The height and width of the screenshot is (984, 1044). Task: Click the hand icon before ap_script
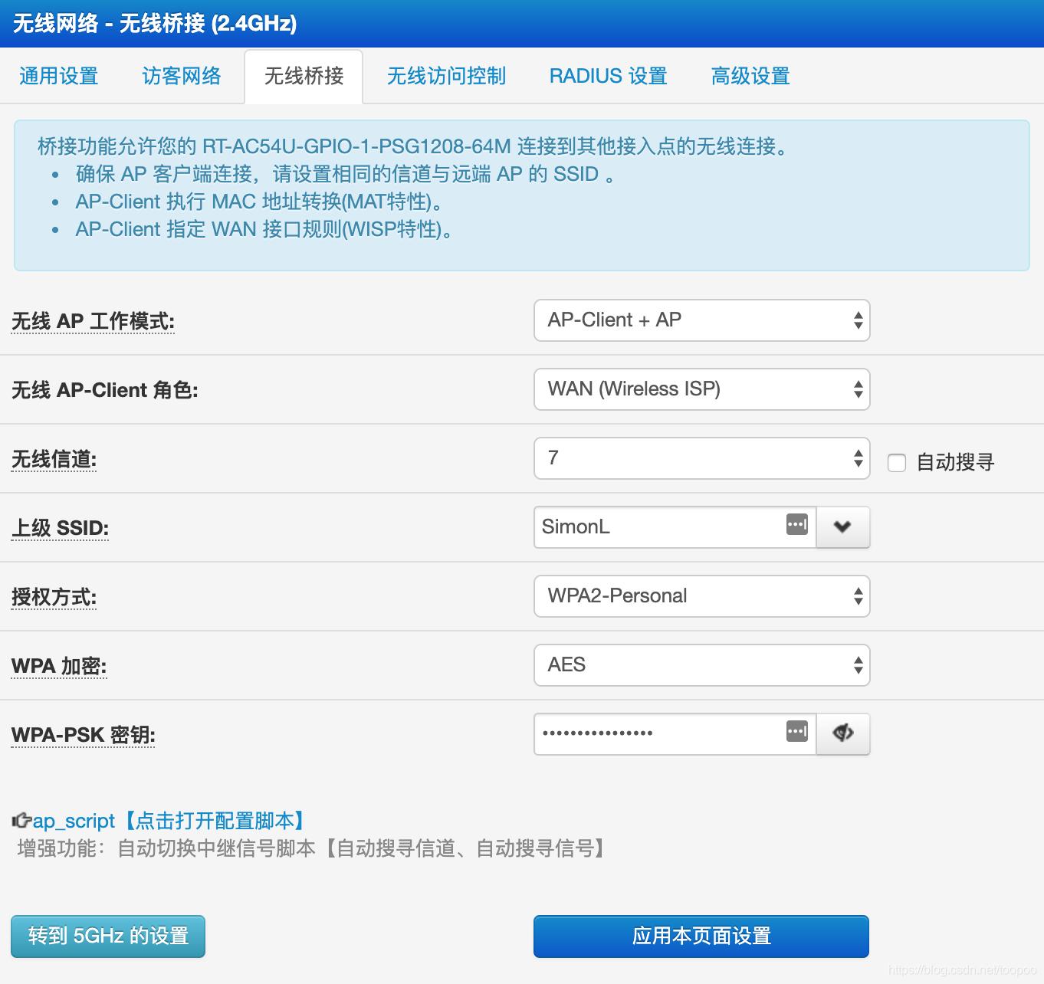point(21,820)
